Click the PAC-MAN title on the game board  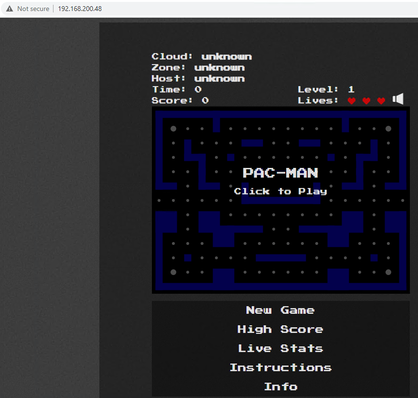[x=280, y=173]
